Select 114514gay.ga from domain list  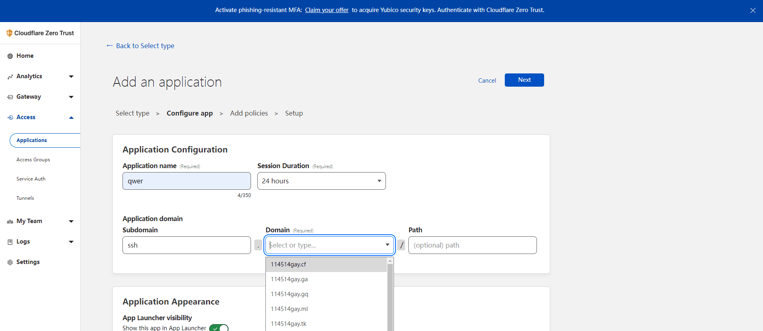(x=326, y=279)
